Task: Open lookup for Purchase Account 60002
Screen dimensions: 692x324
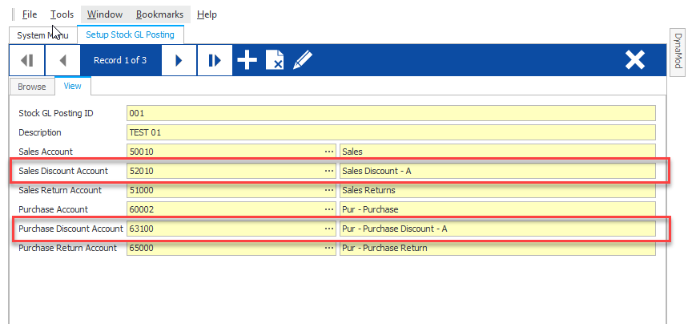Action: pyautogui.click(x=329, y=209)
